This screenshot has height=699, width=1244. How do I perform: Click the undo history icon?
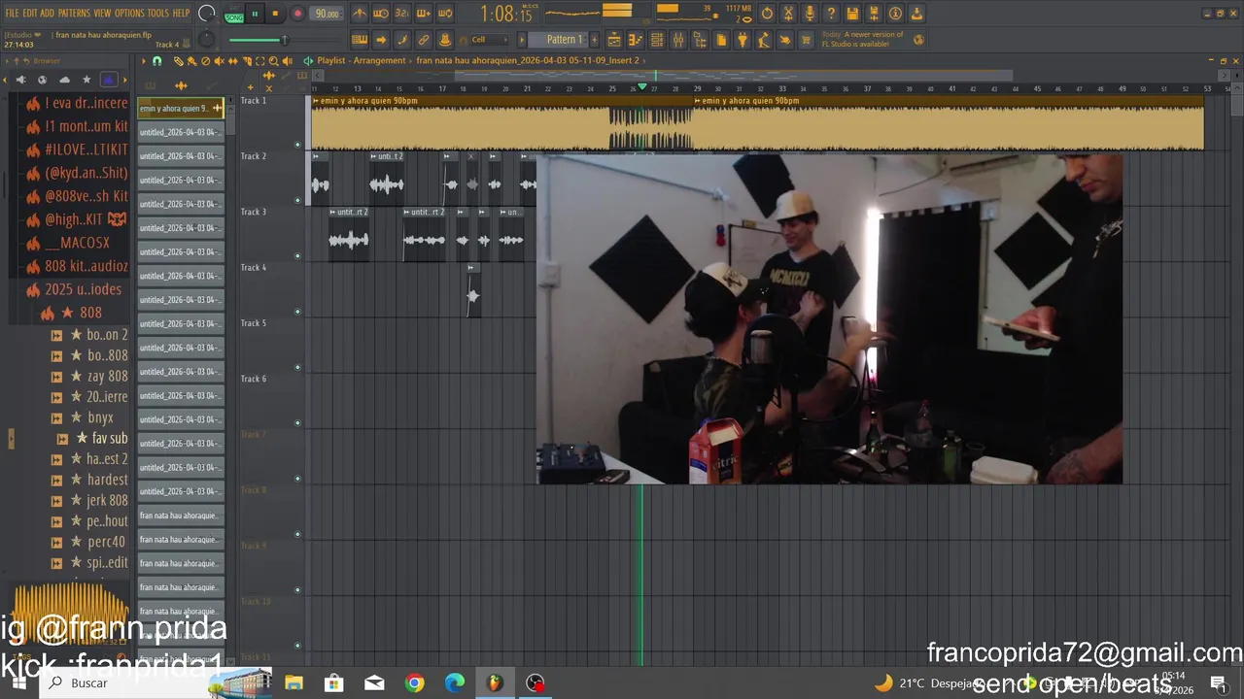[x=767, y=14]
